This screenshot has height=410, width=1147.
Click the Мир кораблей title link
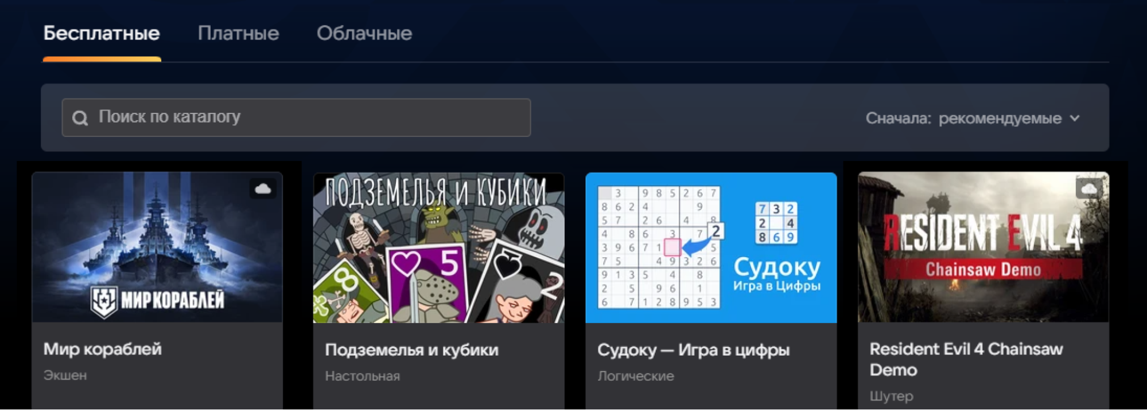click(103, 349)
